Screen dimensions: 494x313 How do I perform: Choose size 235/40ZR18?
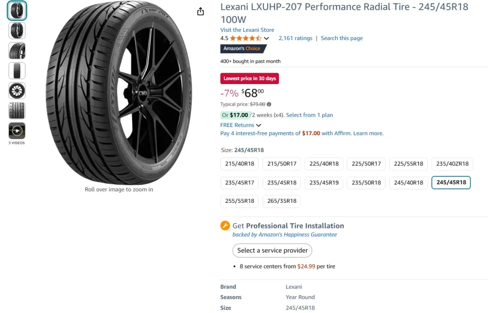coord(452,164)
